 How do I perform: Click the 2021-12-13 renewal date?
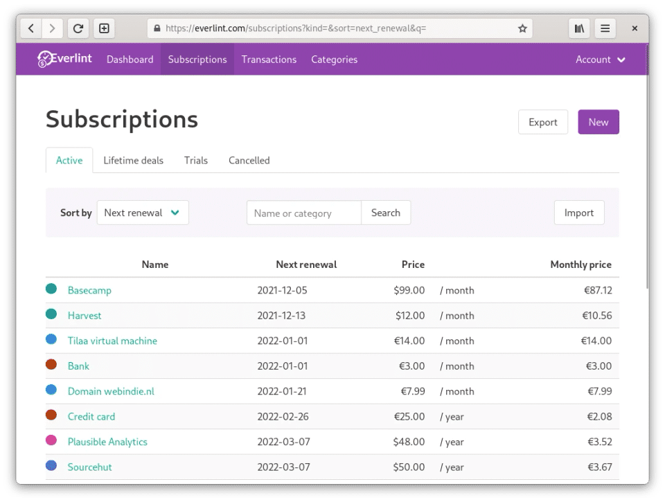(x=281, y=316)
